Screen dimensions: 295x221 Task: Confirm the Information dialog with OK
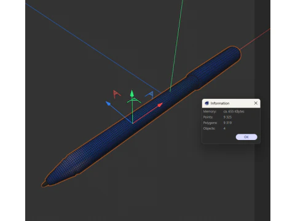pyautogui.click(x=246, y=137)
